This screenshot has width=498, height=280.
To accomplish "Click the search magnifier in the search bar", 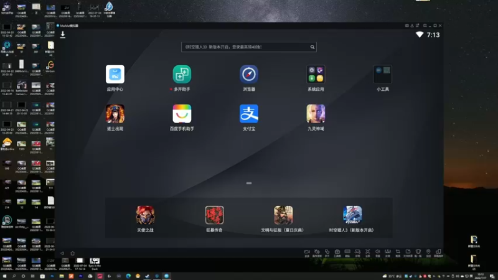I will [x=312, y=47].
